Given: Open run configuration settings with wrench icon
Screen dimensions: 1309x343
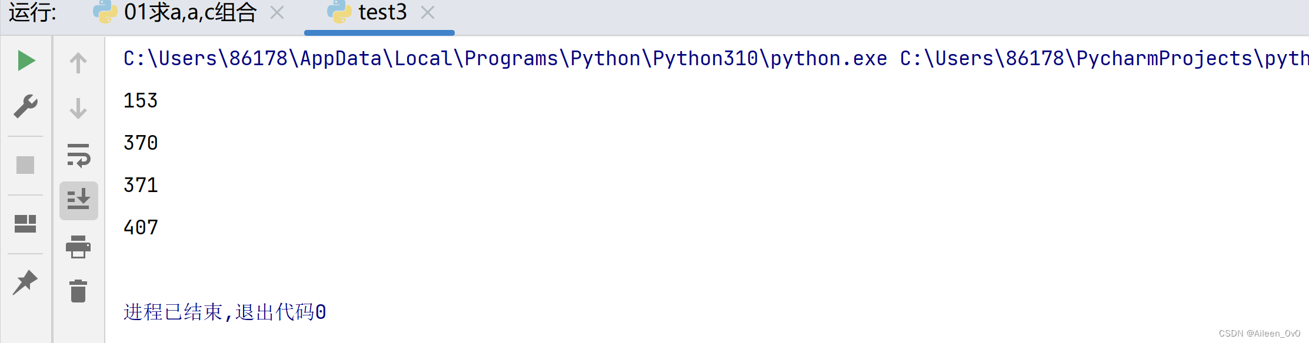Looking at the screenshot, I should [25, 107].
